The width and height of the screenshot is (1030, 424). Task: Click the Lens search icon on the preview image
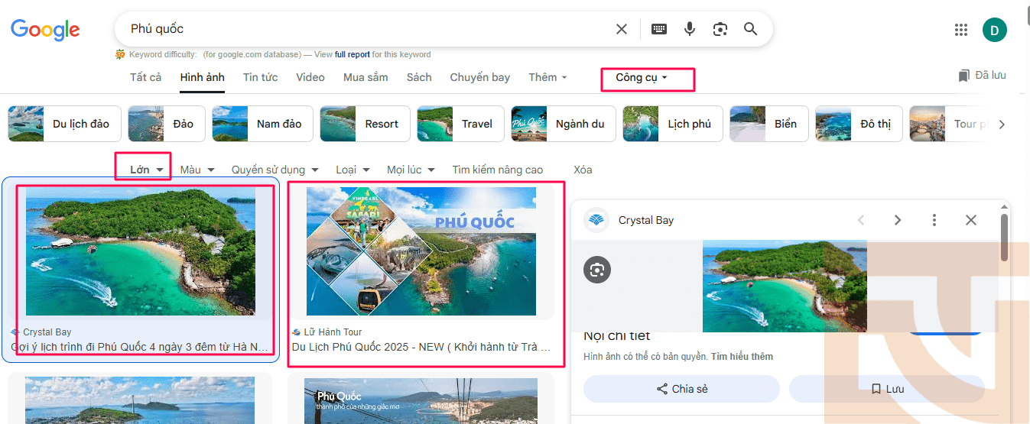(x=597, y=270)
